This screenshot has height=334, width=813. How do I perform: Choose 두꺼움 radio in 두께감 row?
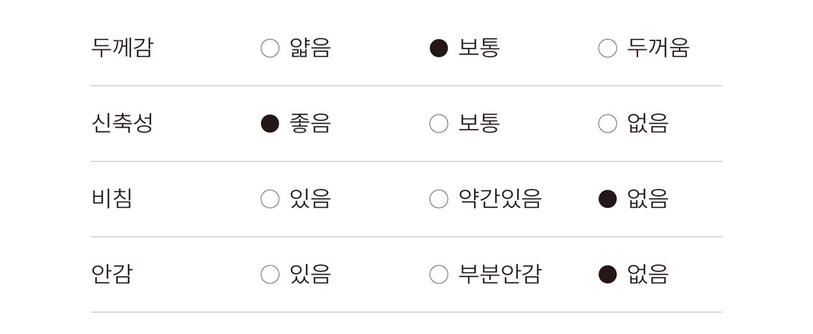[607, 49]
